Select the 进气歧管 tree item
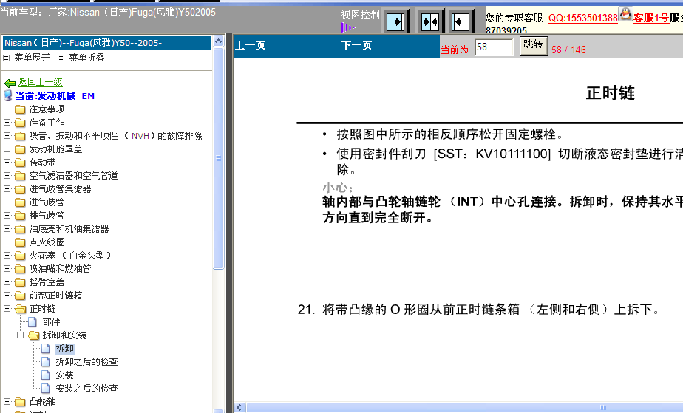 tap(47, 202)
